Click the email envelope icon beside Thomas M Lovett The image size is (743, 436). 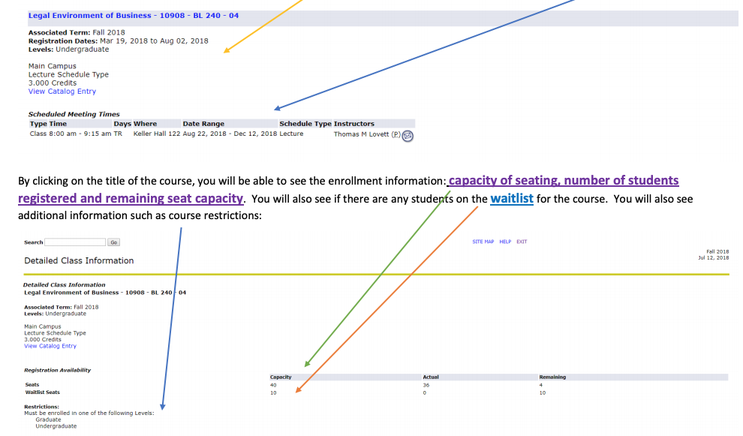(x=408, y=136)
